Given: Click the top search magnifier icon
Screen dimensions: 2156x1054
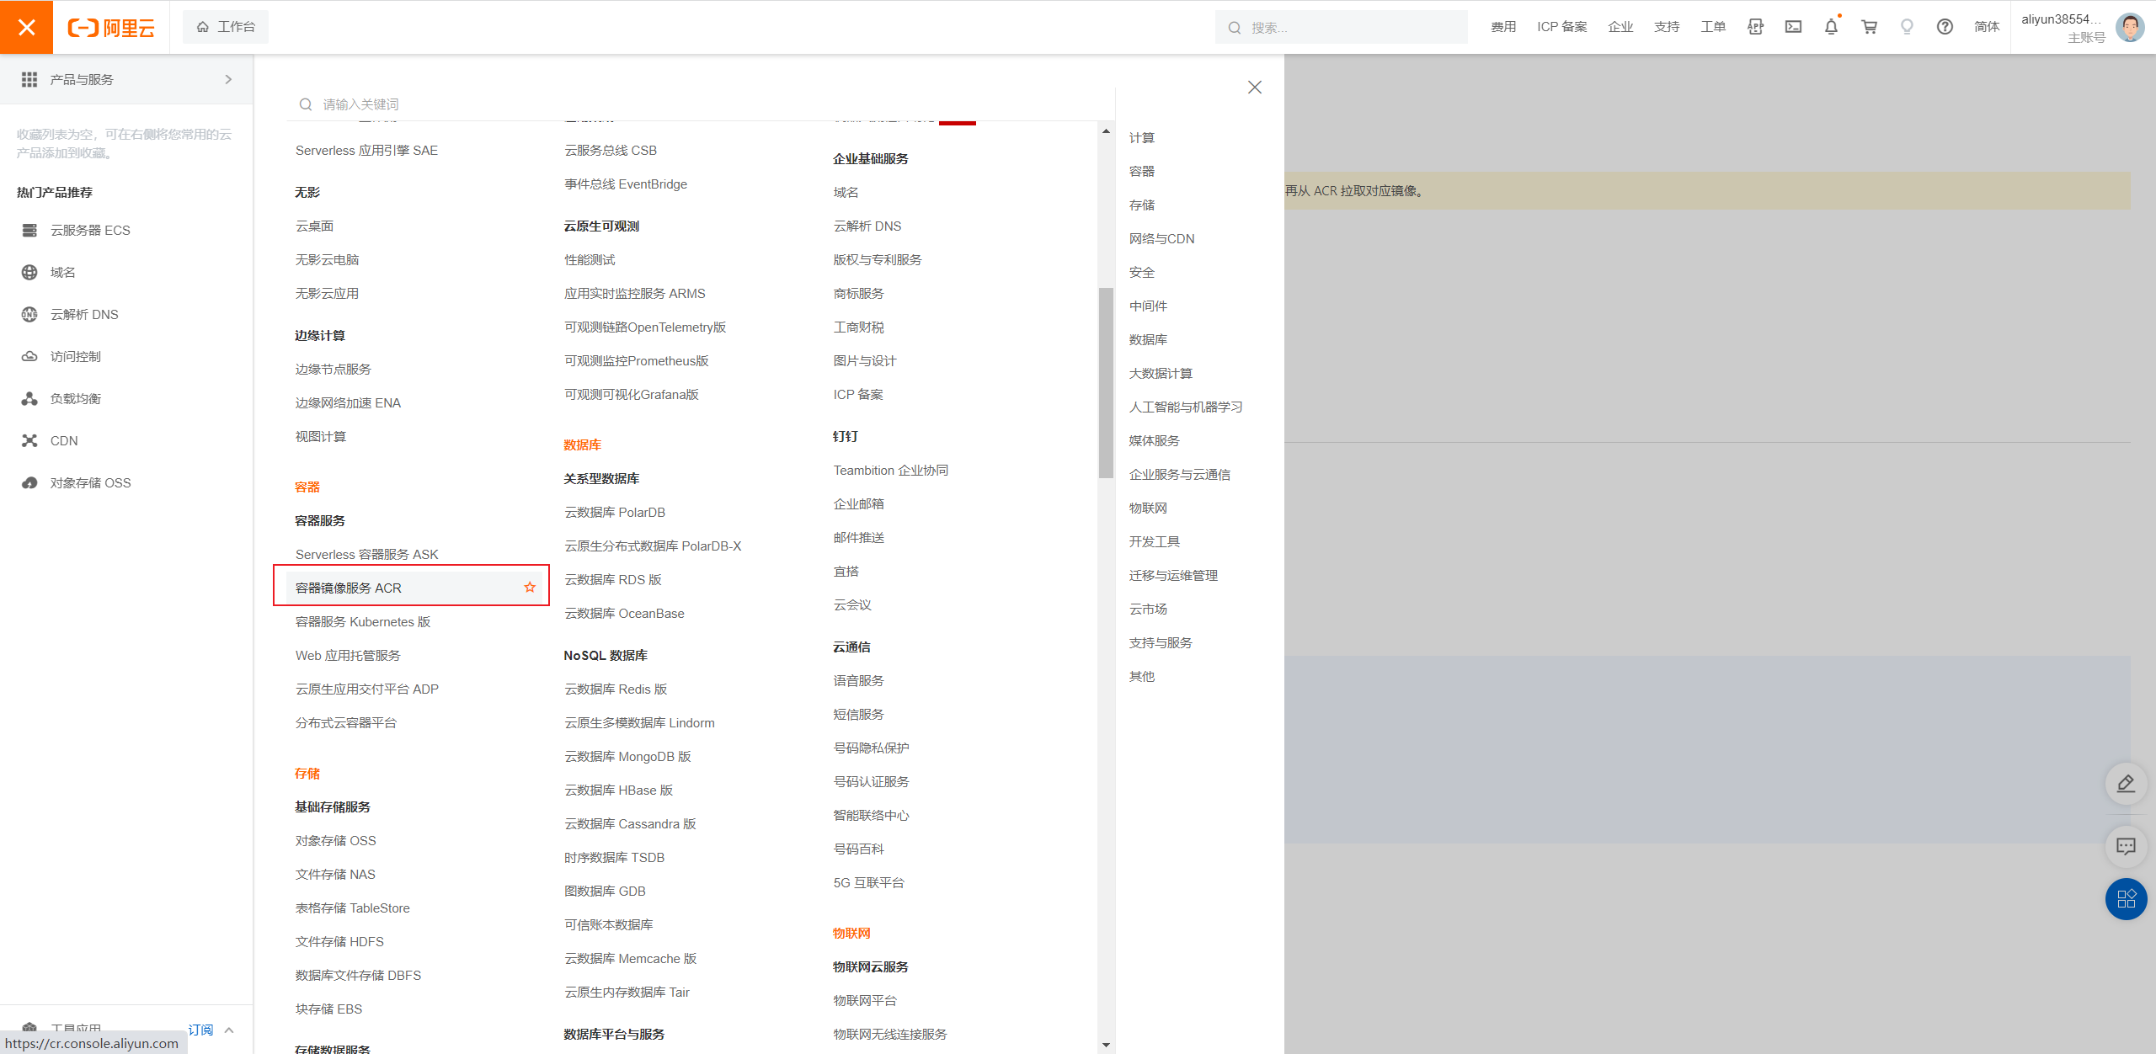Looking at the screenshot, I should 1234,28.
